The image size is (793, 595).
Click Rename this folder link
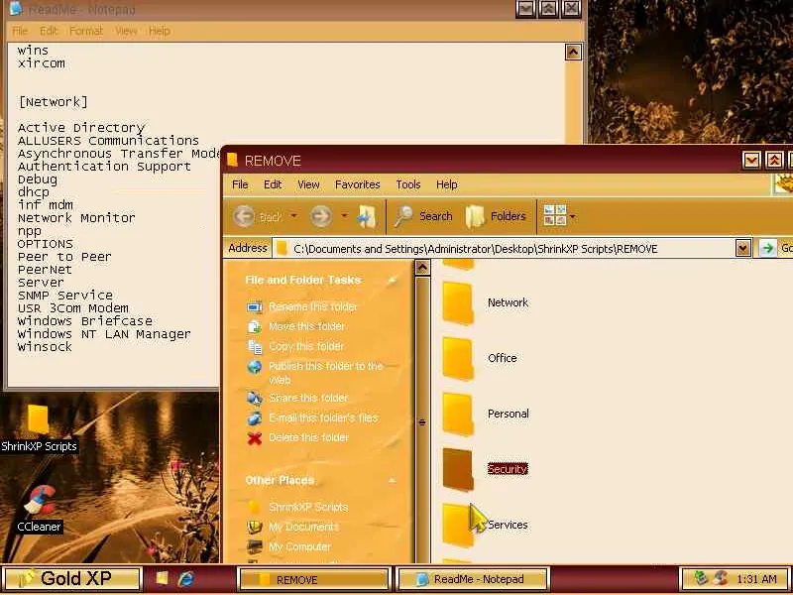pyautogui.click(x=313, y=306)
